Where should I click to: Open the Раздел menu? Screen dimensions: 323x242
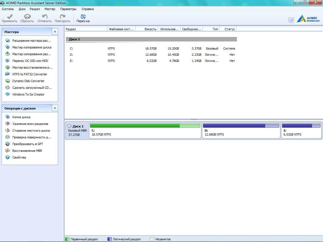click(35, 9)
